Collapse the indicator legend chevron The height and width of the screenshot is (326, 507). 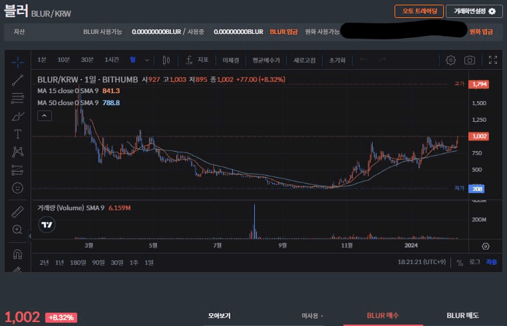coord(45,116)
